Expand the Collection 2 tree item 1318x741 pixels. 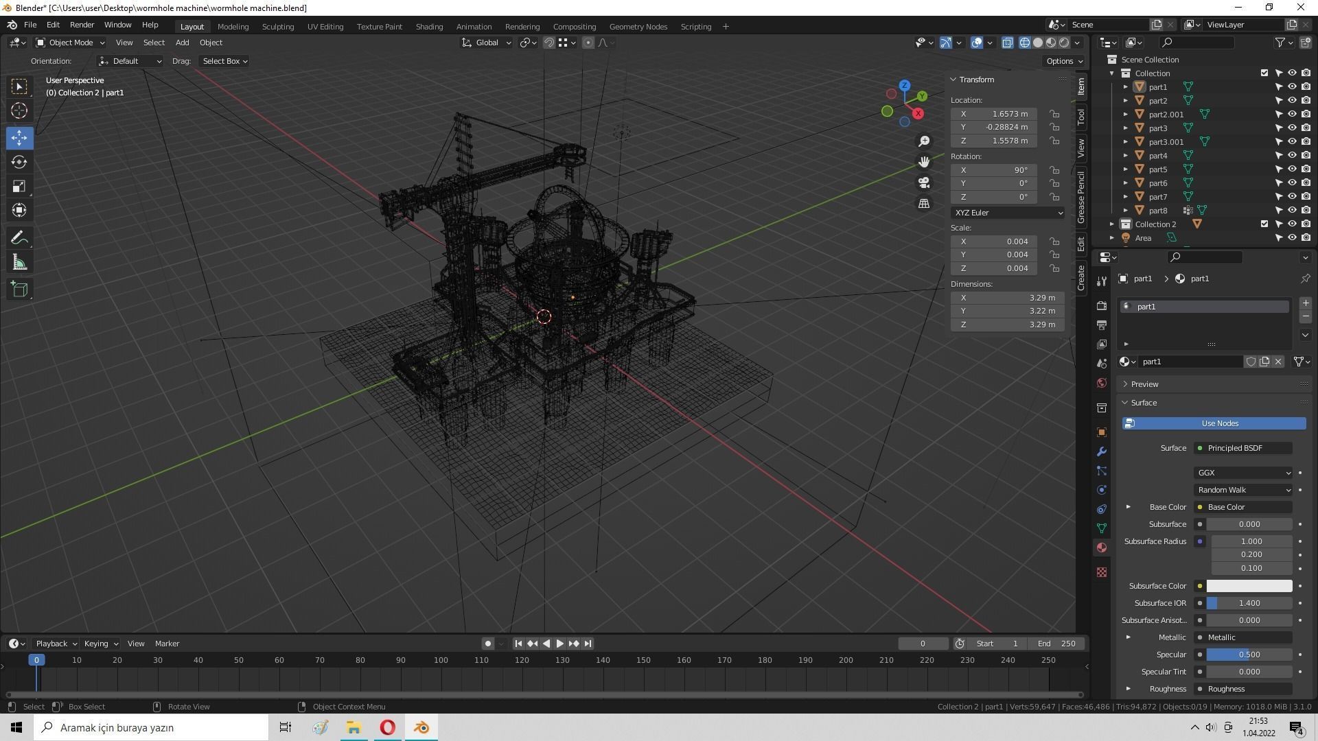(1112, 224)
